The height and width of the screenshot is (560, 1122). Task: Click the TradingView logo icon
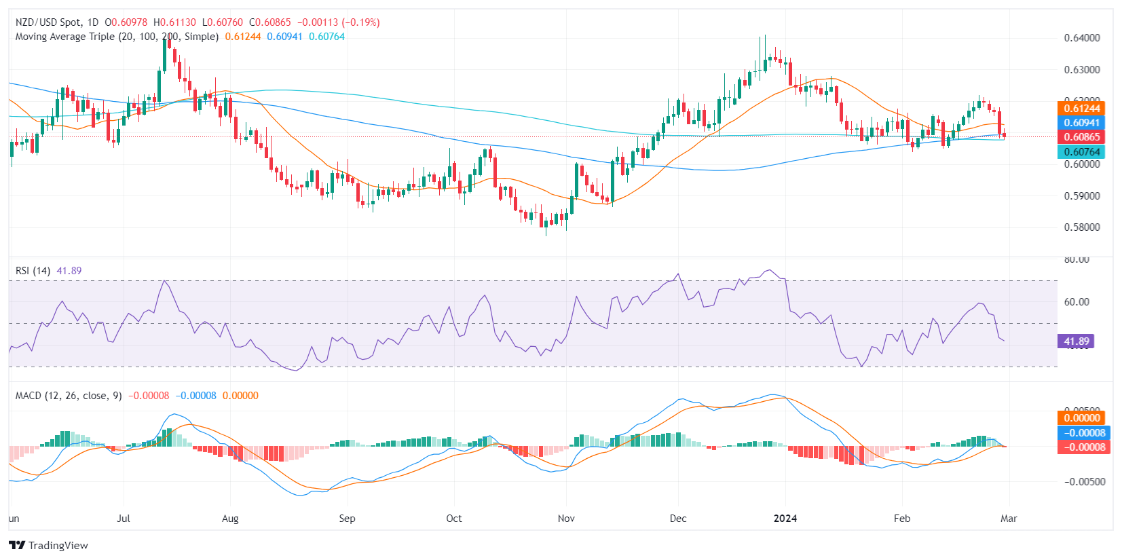[x=17, y=545]
